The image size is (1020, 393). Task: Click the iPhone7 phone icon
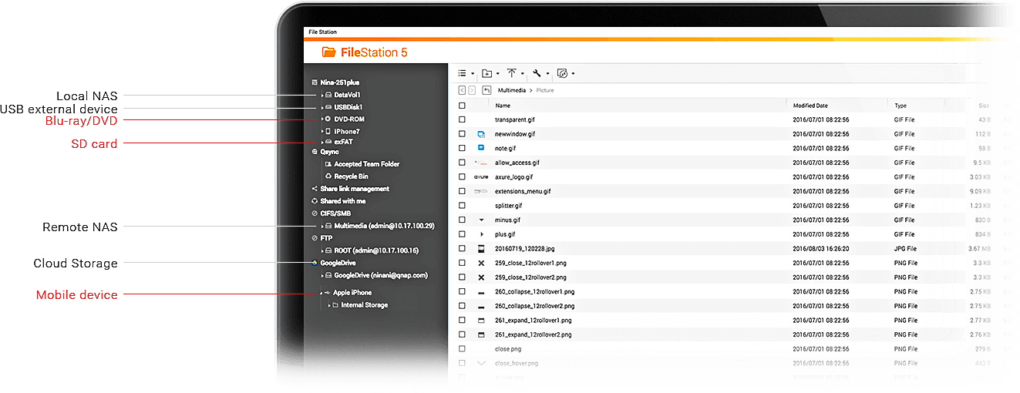328,132
